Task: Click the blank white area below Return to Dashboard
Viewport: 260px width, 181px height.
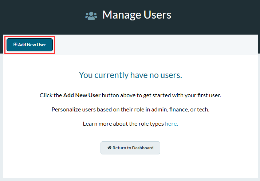Action: [x=130, y=167]
